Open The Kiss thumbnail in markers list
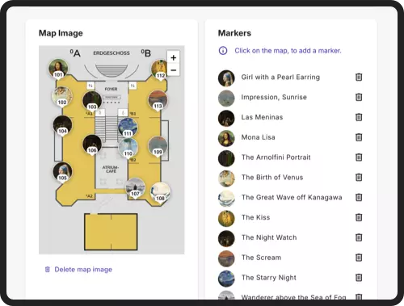The image size is (404, 306). pyautogui.click(x=226, y=219)
